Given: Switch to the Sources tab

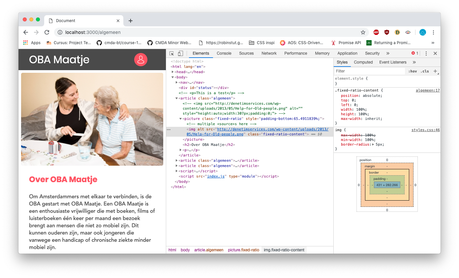Looking at the screenshot, I should click(x=246, y=53).
